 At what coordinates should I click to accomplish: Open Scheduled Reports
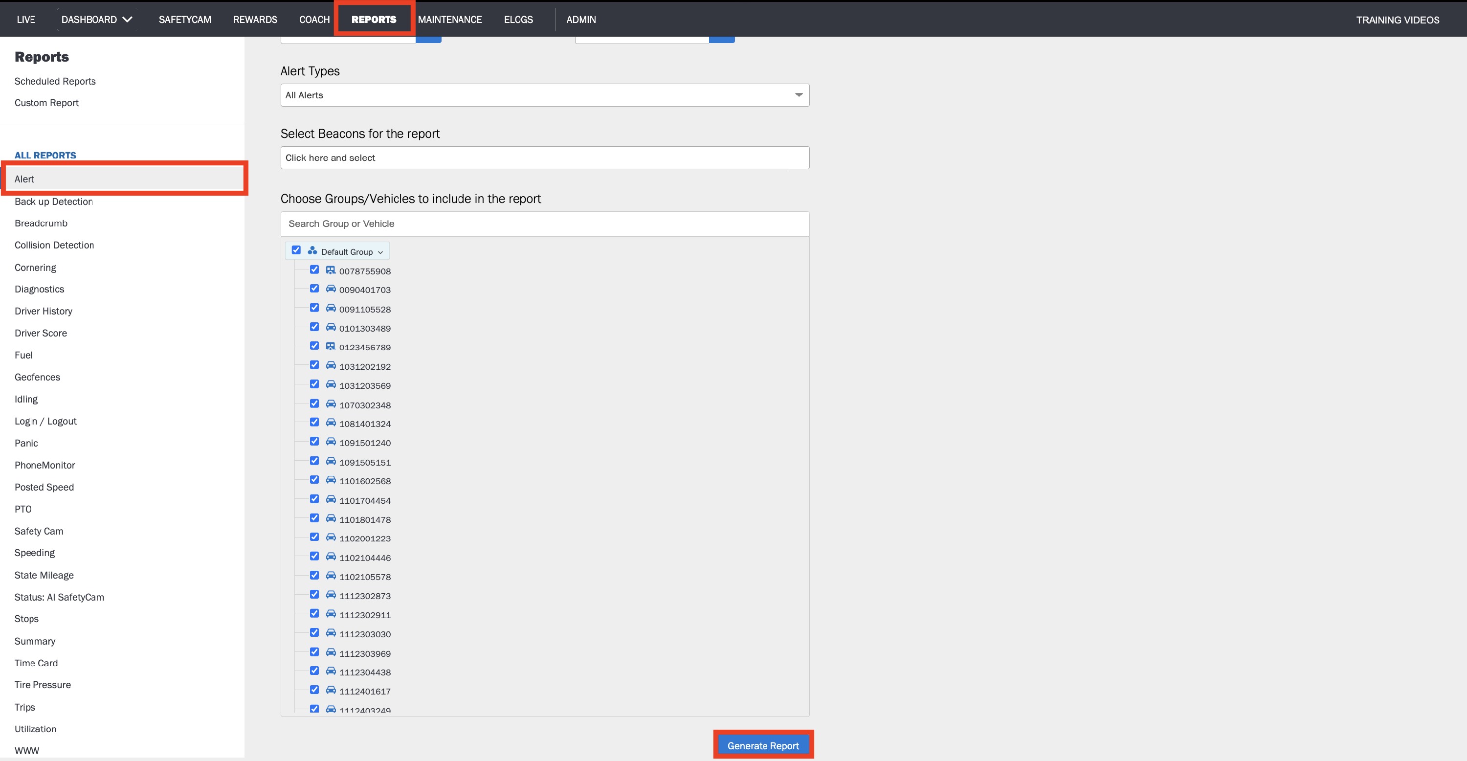(55, 82)
